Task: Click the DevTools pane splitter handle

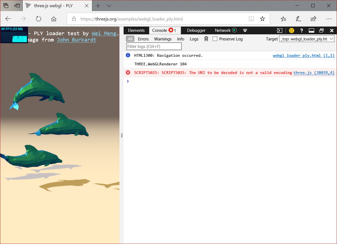Action: (x=121, y=135)
